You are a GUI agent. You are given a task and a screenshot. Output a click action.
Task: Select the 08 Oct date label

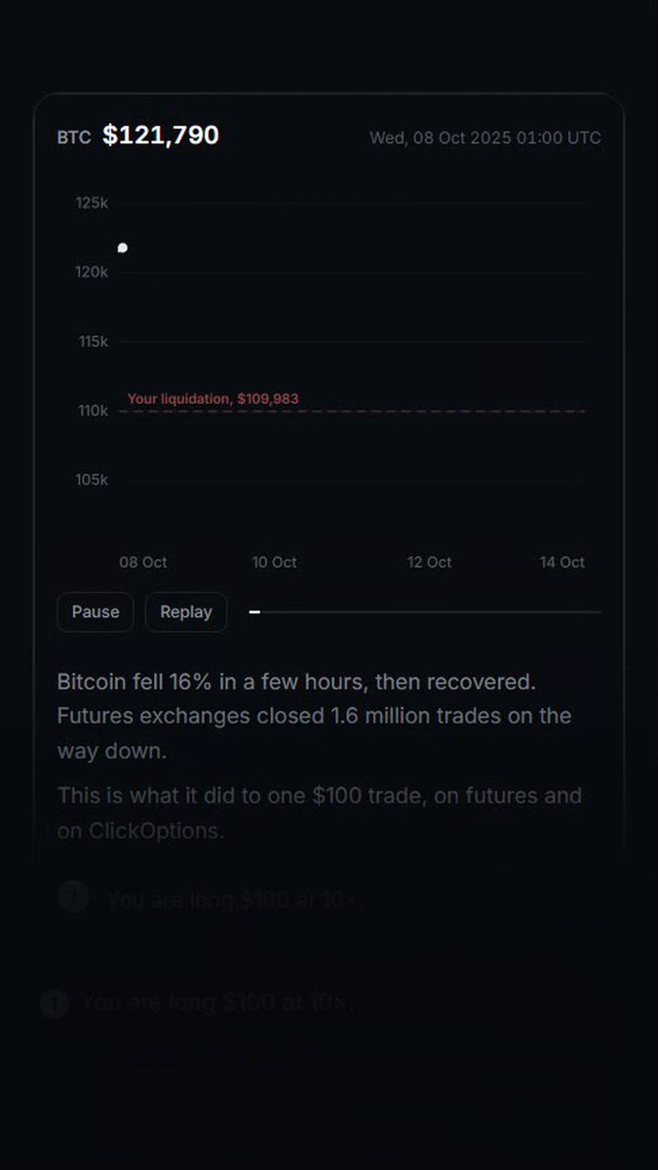point(143,563)
